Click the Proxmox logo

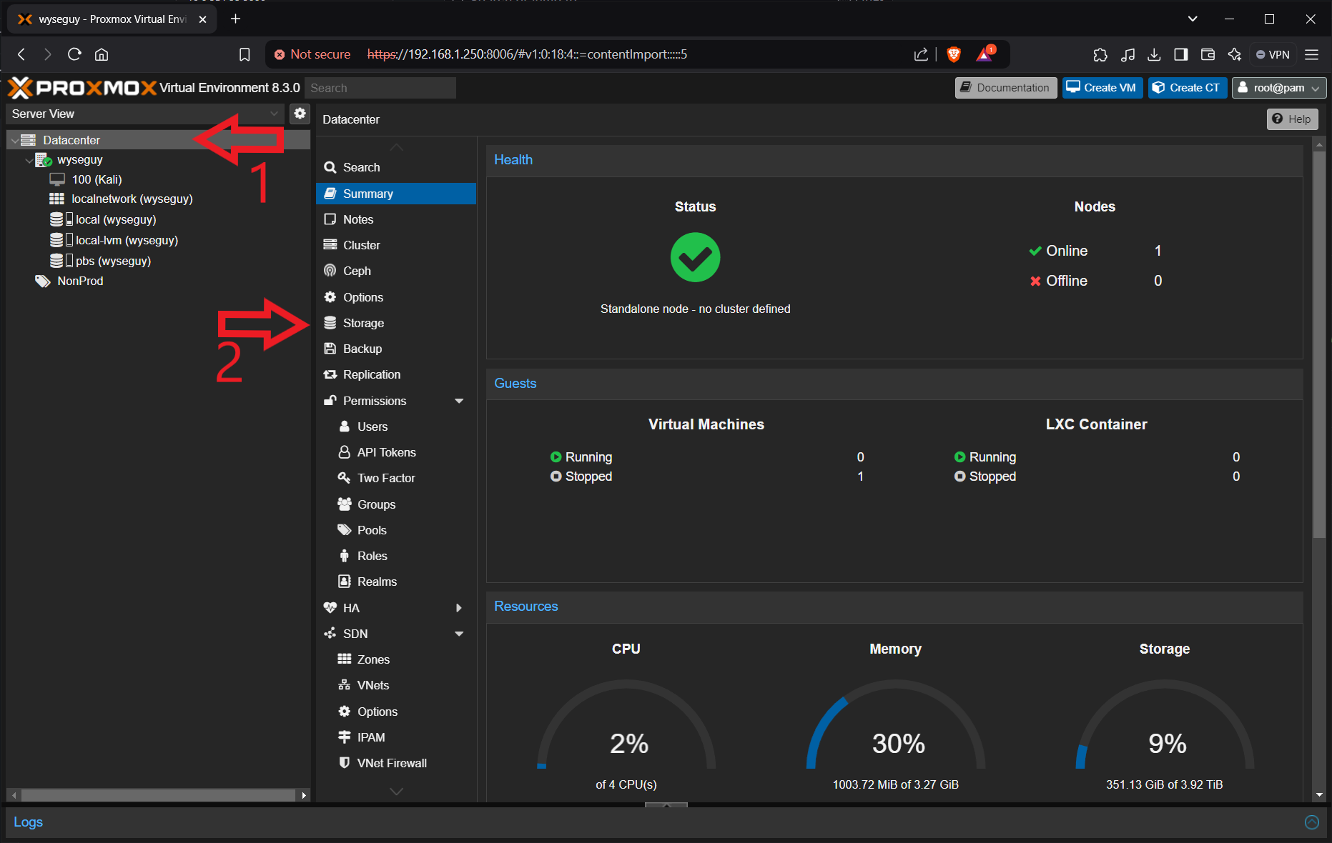[82, 88]
